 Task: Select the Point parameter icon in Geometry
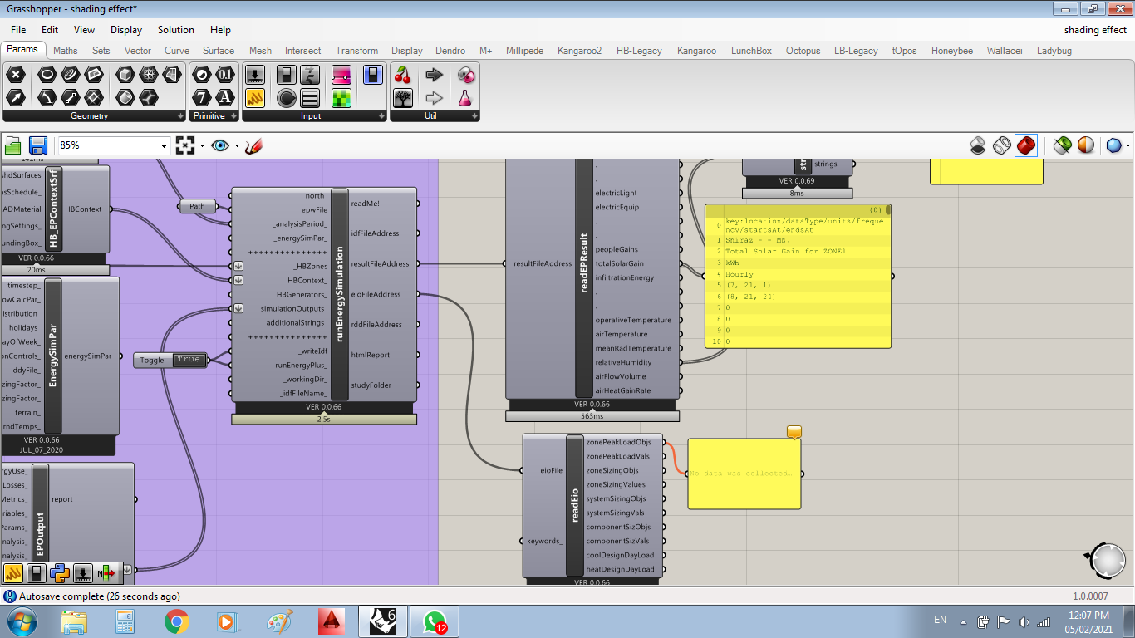[16, 76]
